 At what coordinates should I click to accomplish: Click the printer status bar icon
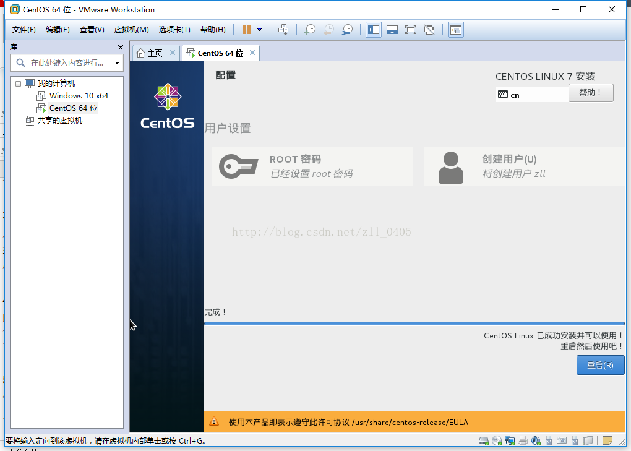523,440
